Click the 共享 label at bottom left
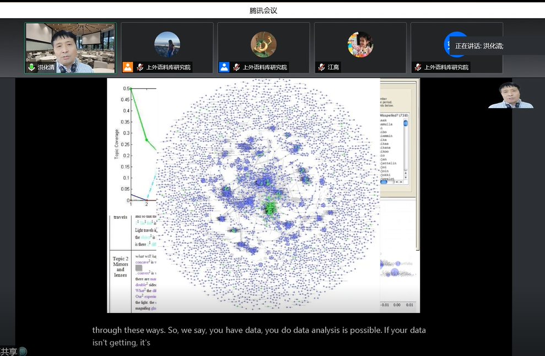This screenshot has width=545, height=356. (8, 351)
